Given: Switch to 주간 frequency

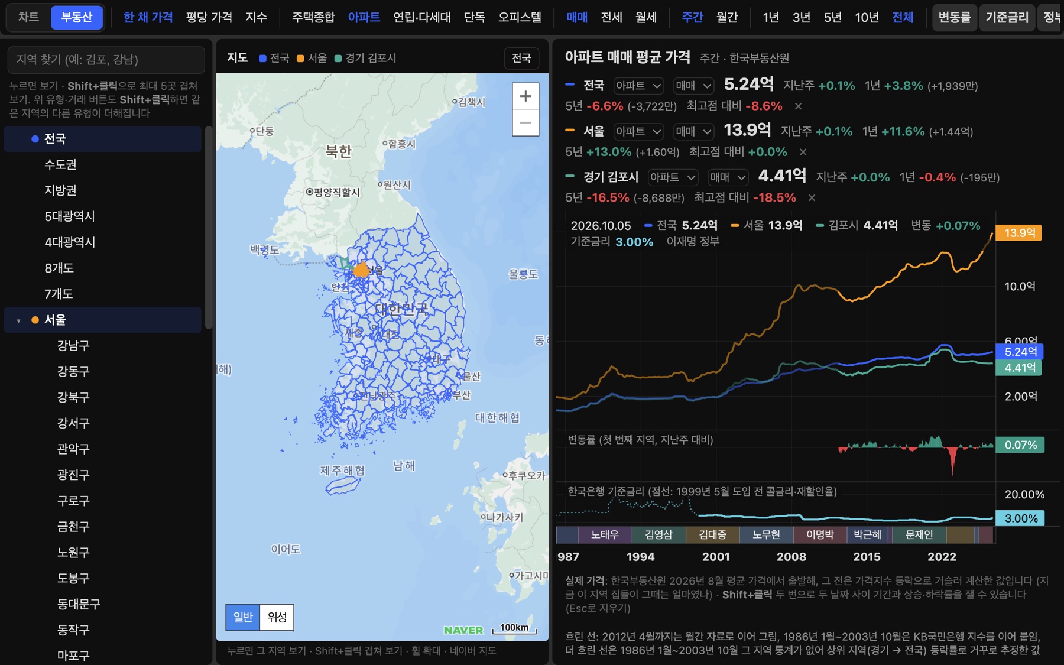Looking at the screenshot, I should point(692,17).
